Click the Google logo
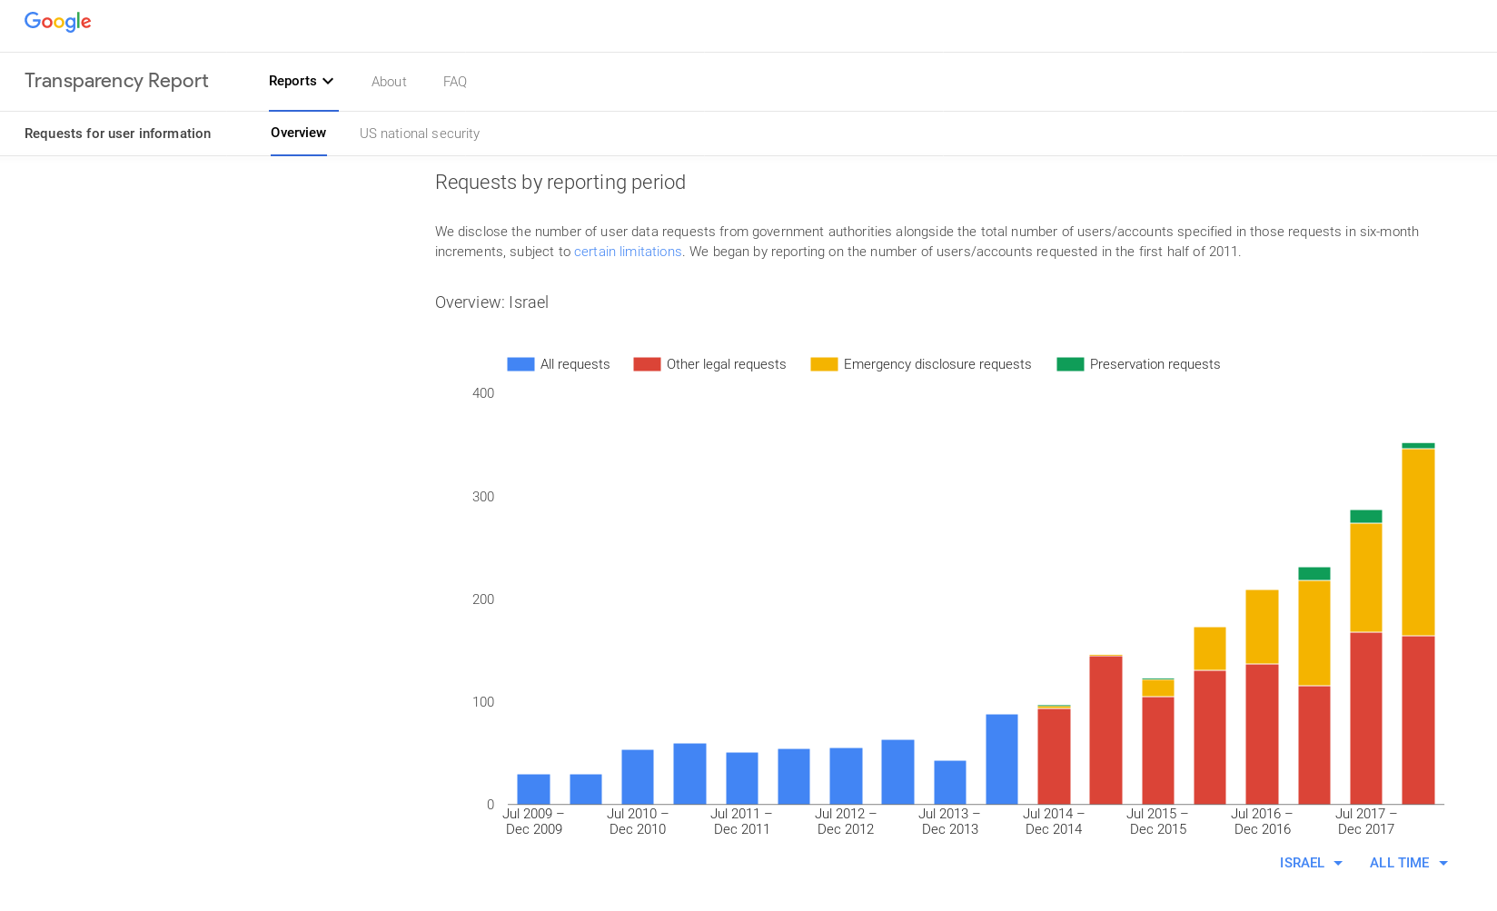Screen dimensions: 1497x911 click(x=57, y=22)
